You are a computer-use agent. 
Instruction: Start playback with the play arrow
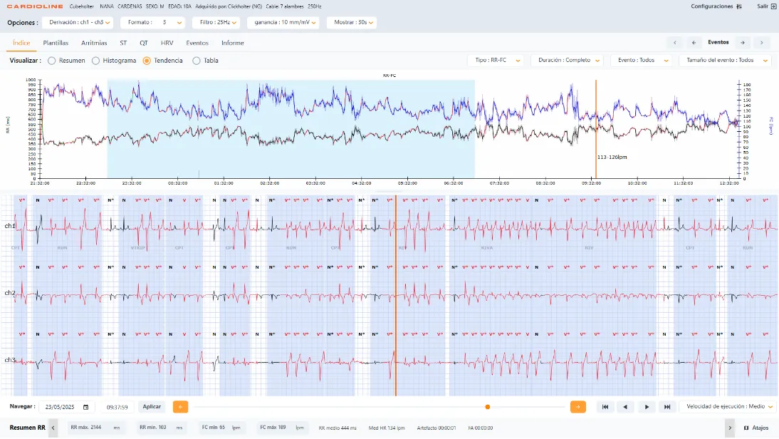pyautogui.click(x=647, y=407)
